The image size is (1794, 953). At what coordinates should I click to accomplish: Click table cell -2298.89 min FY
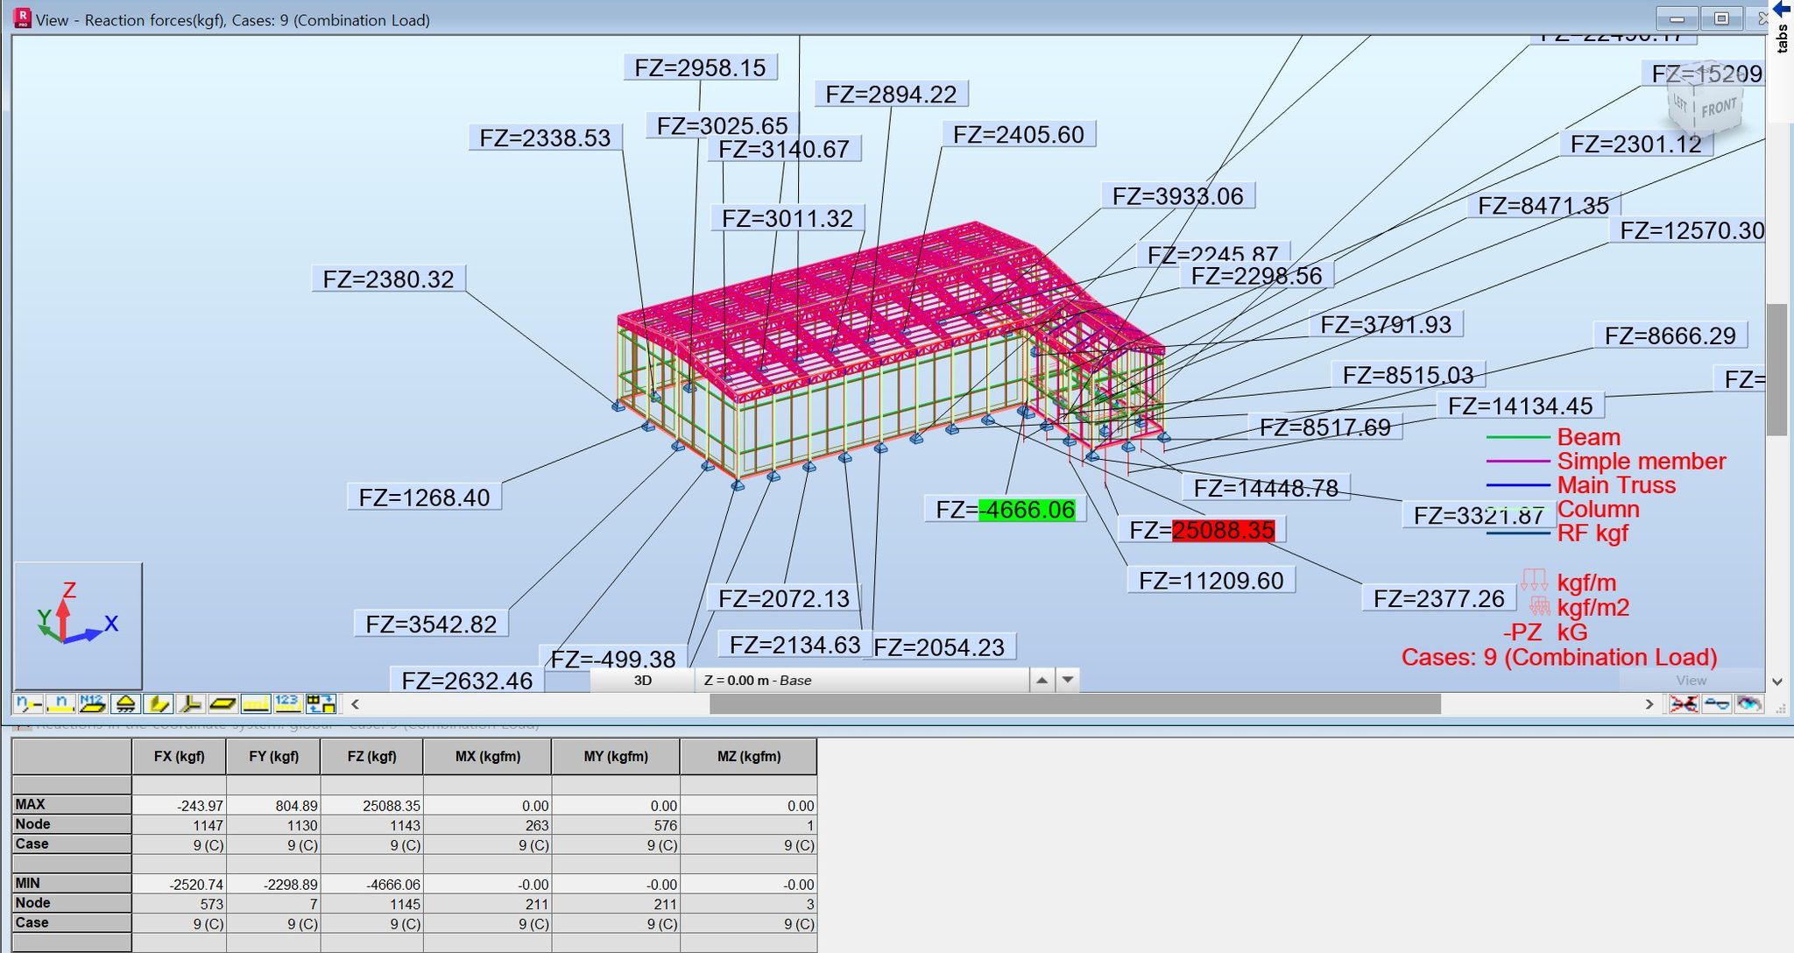[273, 884]
